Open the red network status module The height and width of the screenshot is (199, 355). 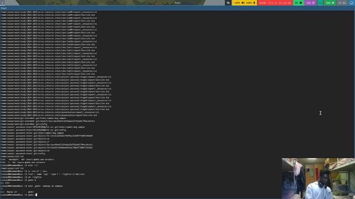(x=275, y=3)
